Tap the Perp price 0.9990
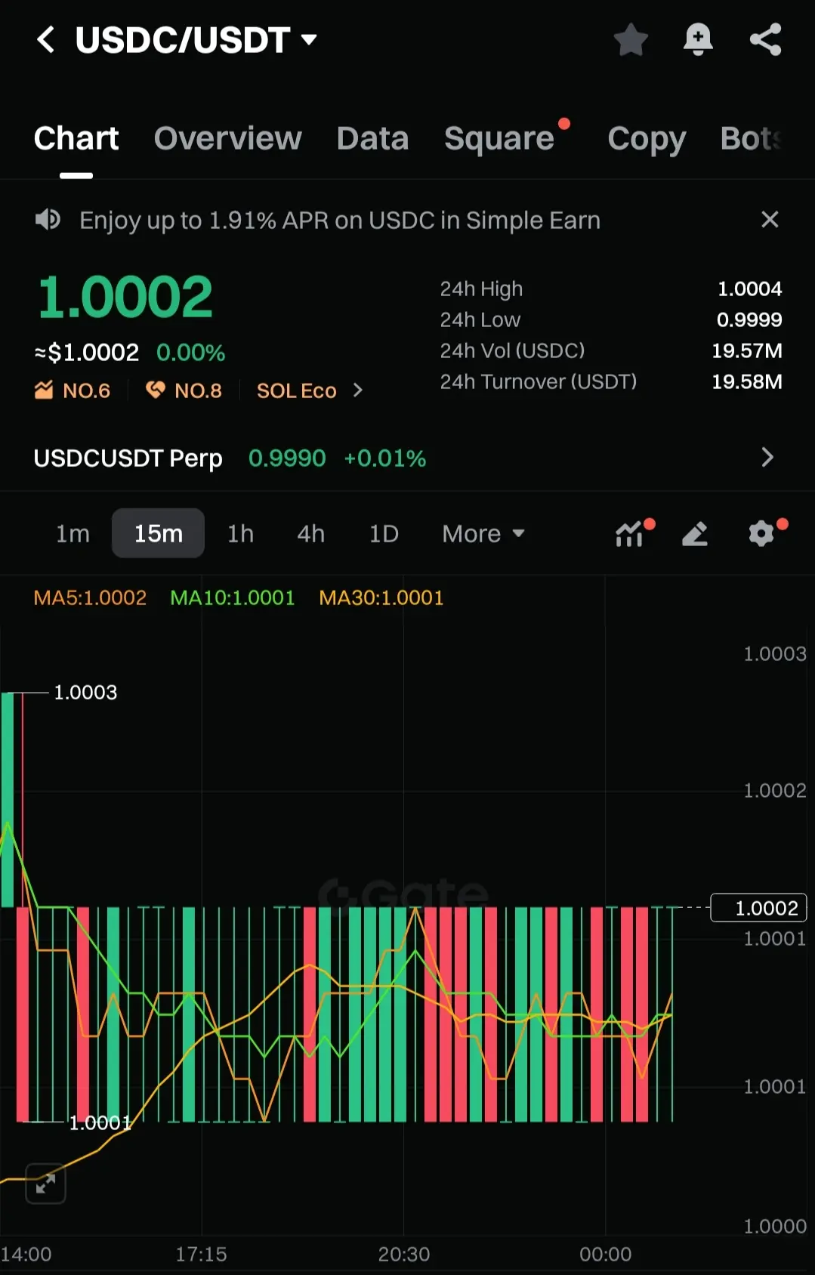 coord(287,458)
